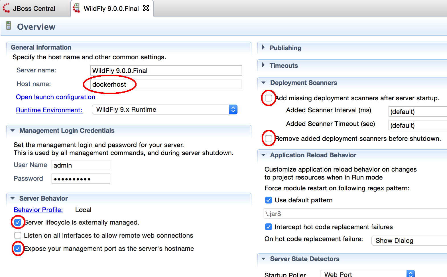Toggle Server lifecycle is externally managed
Screen dimensions: 447x277
[18, 222]
